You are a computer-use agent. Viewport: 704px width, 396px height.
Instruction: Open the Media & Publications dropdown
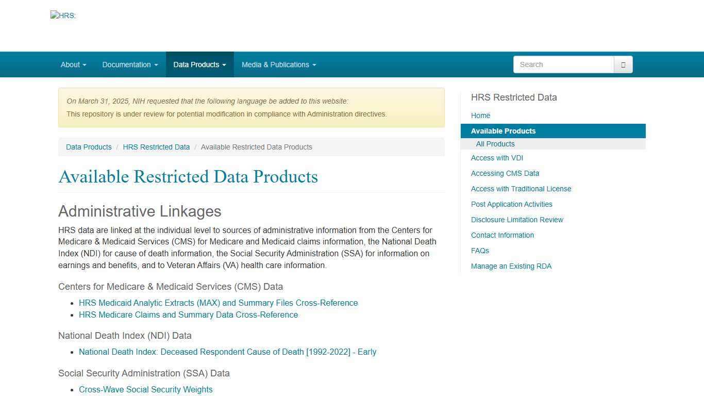(x=278, y=64)
